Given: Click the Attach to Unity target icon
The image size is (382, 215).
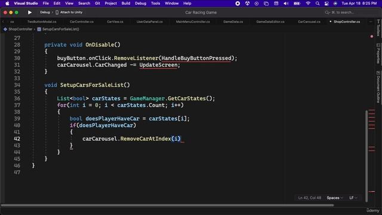Looking at the screenshot, I should point(57,12).
